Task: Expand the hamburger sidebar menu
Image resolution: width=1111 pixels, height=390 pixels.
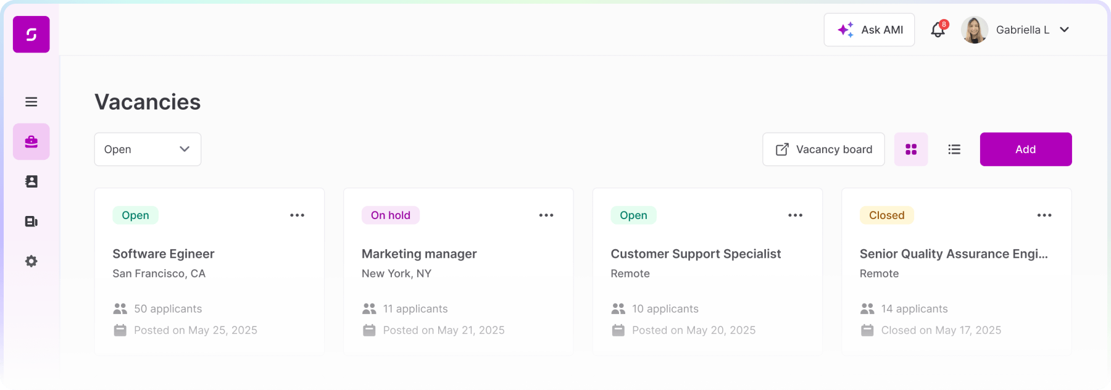Action: (31, 102)
